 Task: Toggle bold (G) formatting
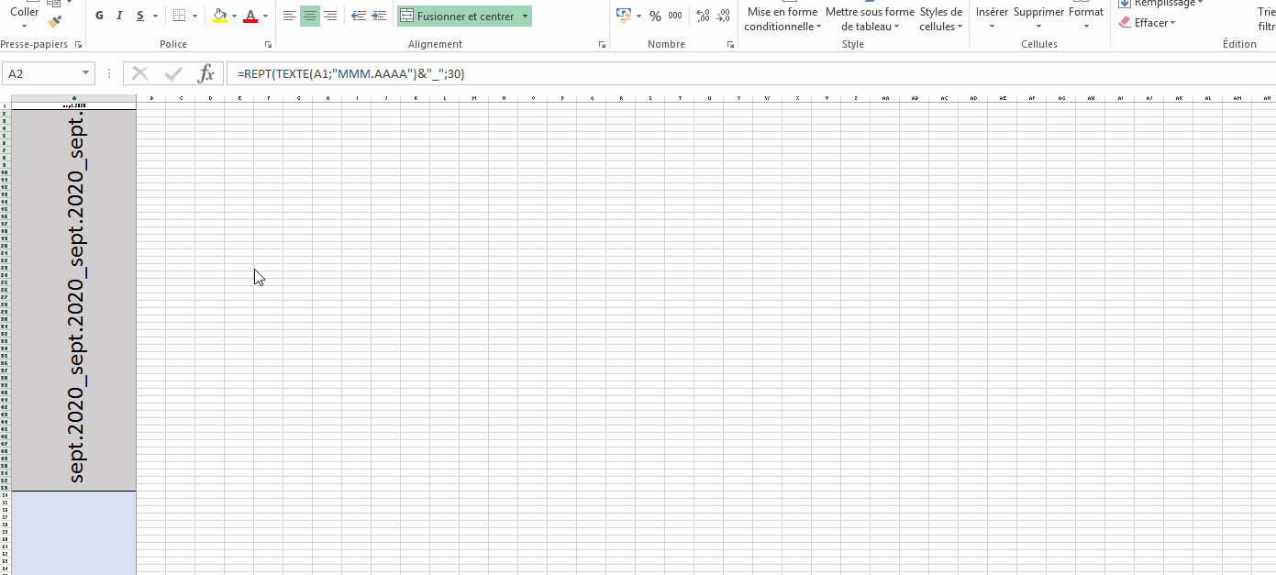pyautogui.click(x=99, y=17)
